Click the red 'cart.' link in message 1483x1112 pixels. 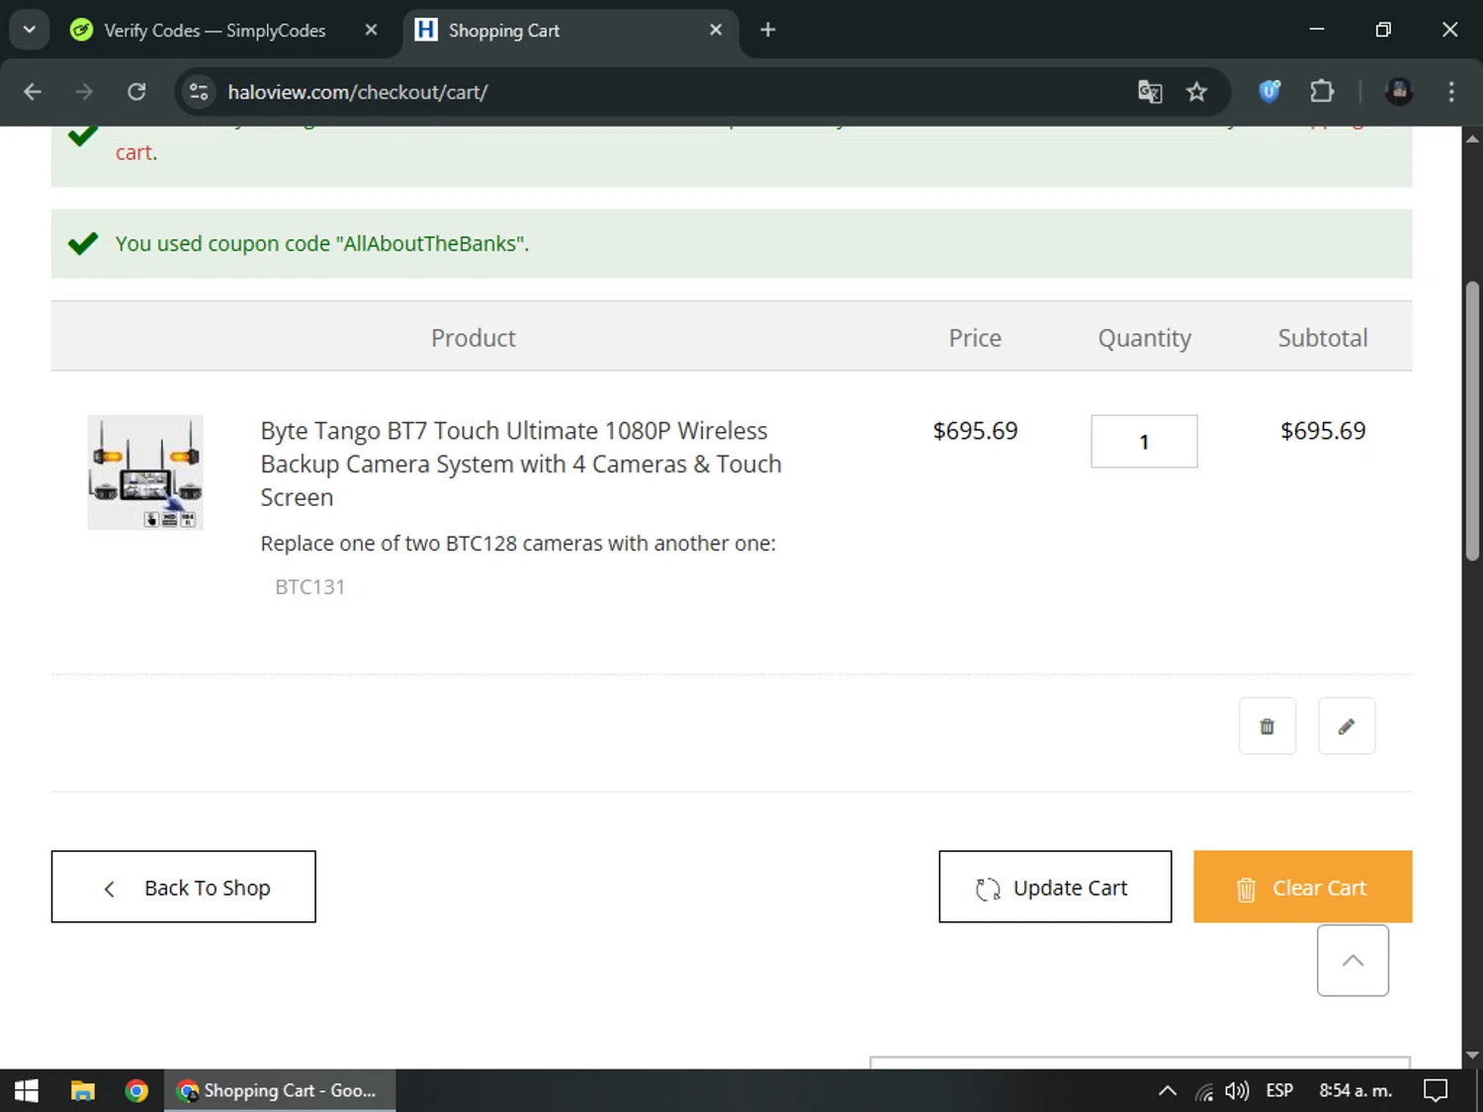(x=134, y=153)
